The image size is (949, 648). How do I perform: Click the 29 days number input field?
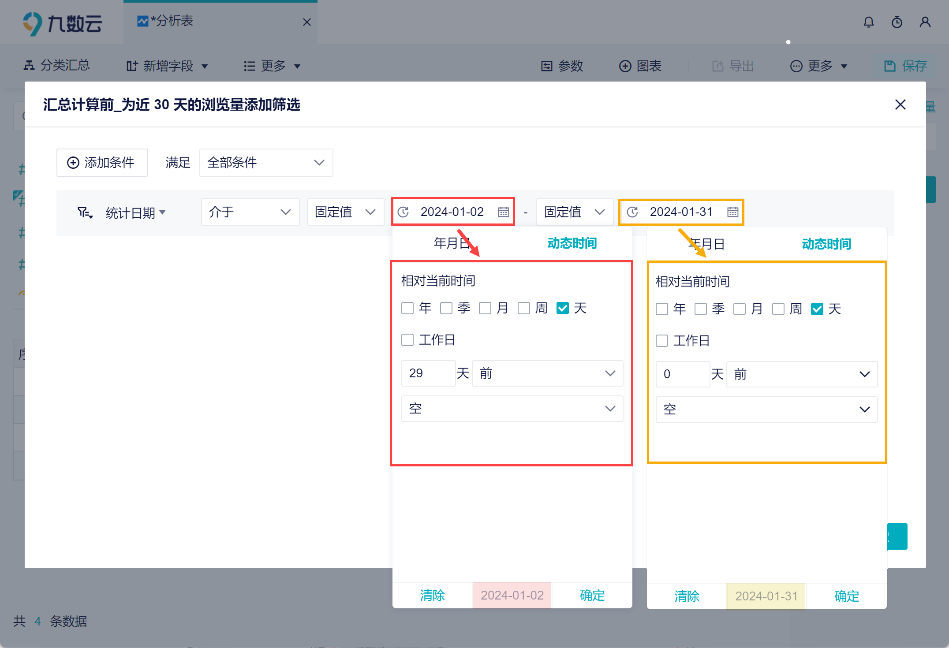428,373
